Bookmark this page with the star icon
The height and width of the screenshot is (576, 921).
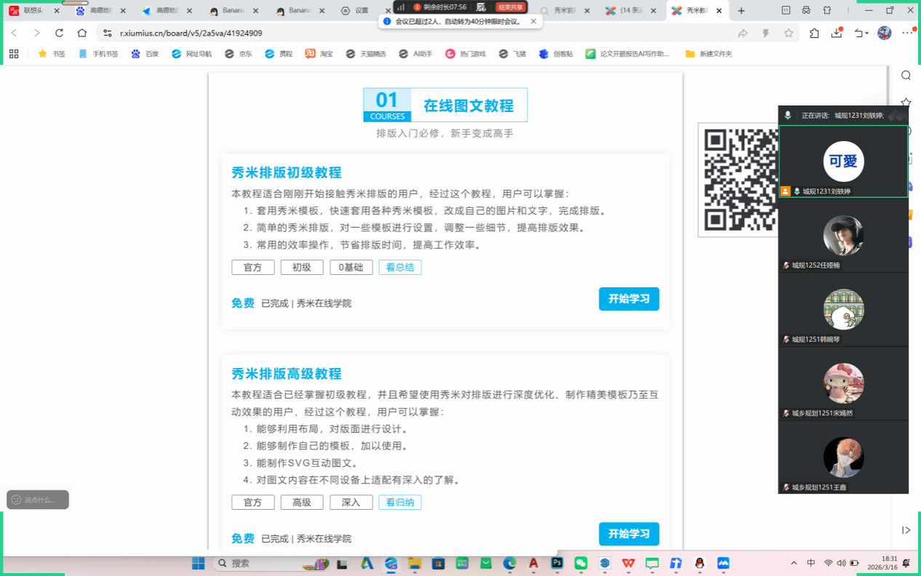[x=789, y=33]
